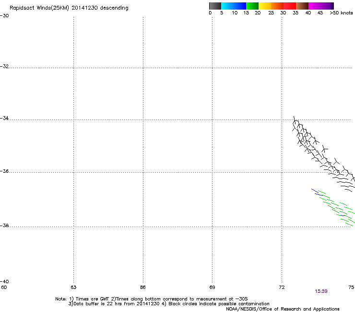The image size is (355, 312).
Task: Click latitude label '-36'
Action: tap(4, 171)
